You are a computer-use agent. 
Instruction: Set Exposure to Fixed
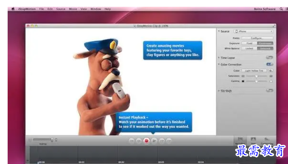[x=249, y=43]
